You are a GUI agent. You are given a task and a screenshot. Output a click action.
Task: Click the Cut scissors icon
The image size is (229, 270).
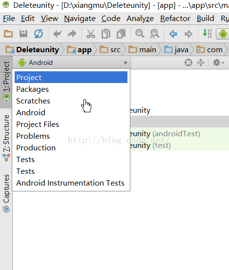90,34
